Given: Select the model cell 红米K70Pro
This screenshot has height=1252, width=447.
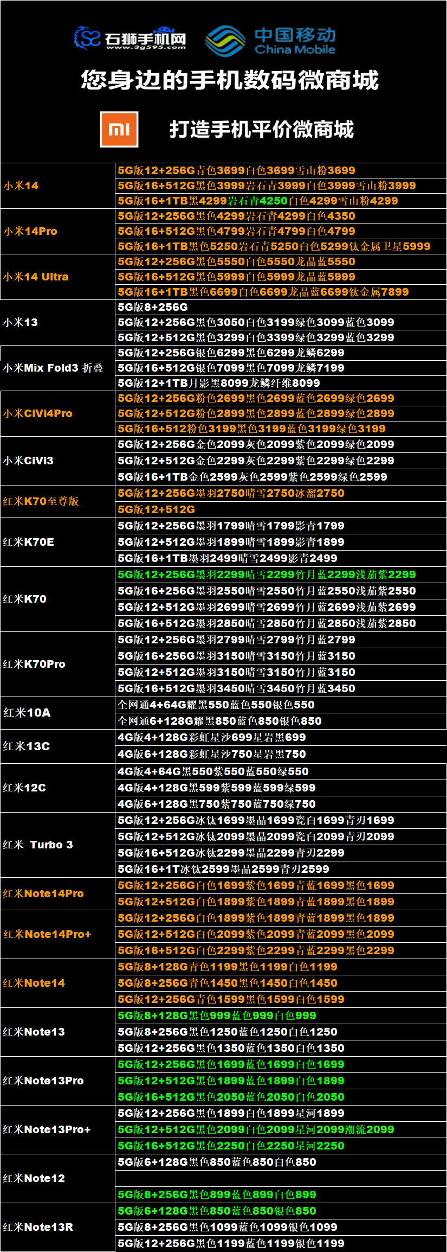Looking at the screenshot, I should click(x=57, y=664).
